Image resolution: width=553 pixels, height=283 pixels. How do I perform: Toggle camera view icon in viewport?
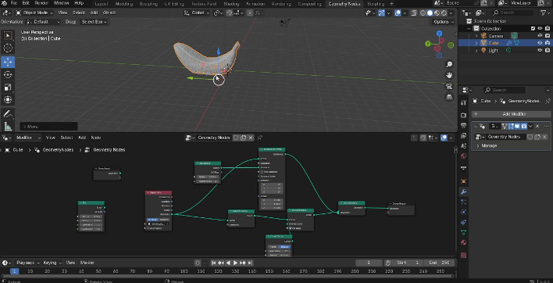[449, 86]
